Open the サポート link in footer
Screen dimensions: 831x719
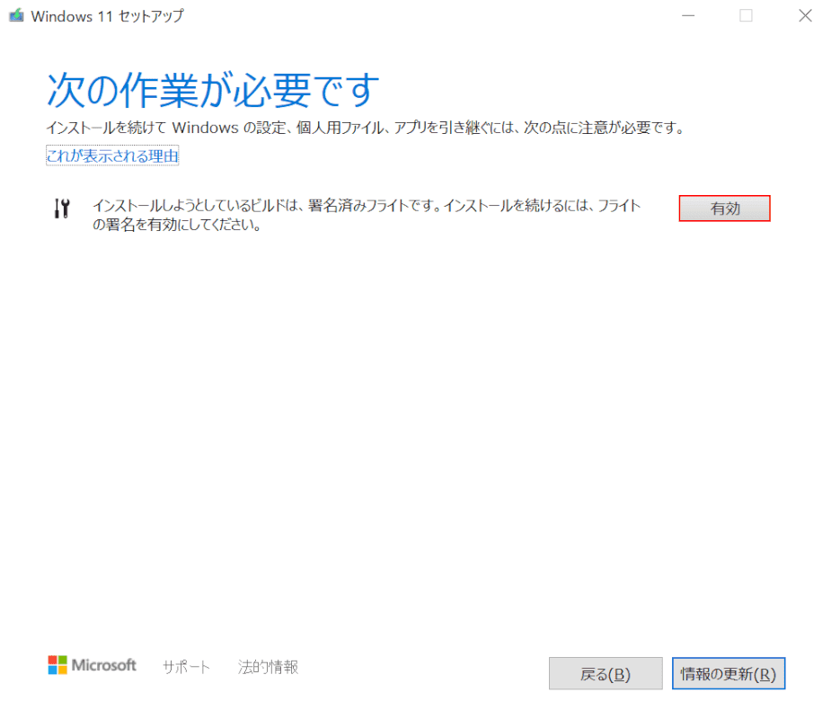186,667
